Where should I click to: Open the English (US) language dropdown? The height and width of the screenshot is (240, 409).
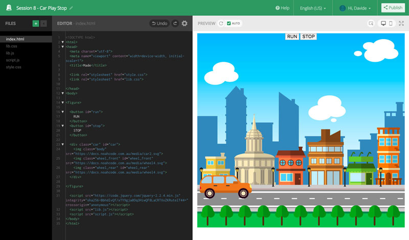(x=313, y=8)
